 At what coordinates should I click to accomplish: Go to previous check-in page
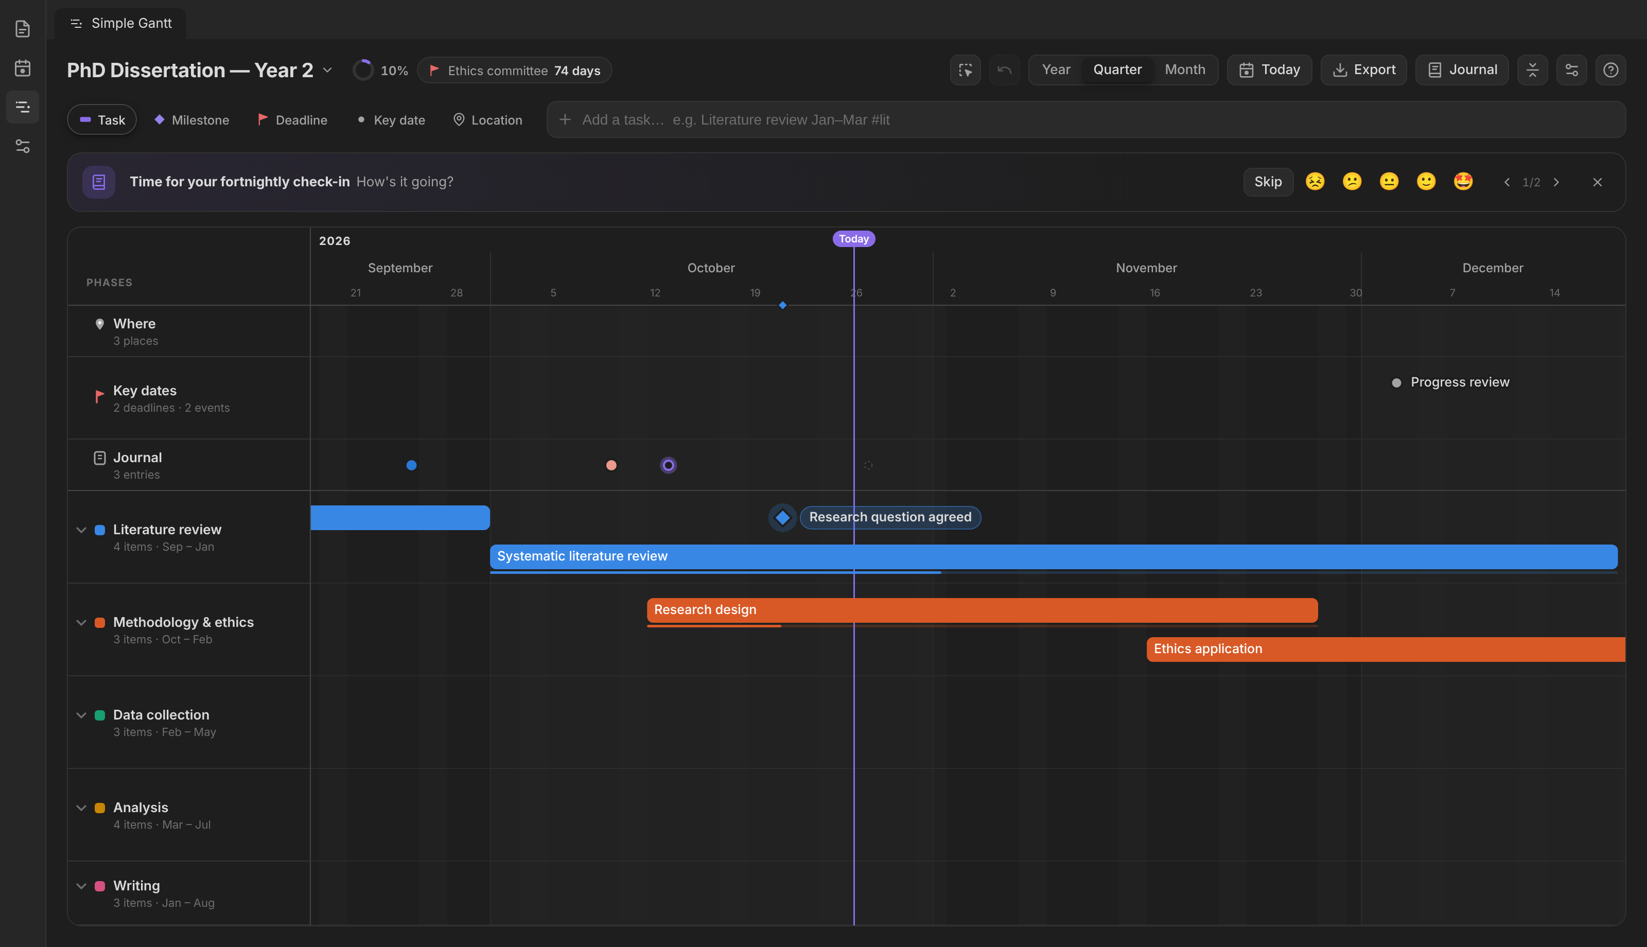1506,182
